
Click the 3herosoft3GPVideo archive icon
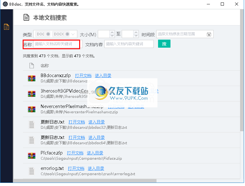click(x=32, y=94)
